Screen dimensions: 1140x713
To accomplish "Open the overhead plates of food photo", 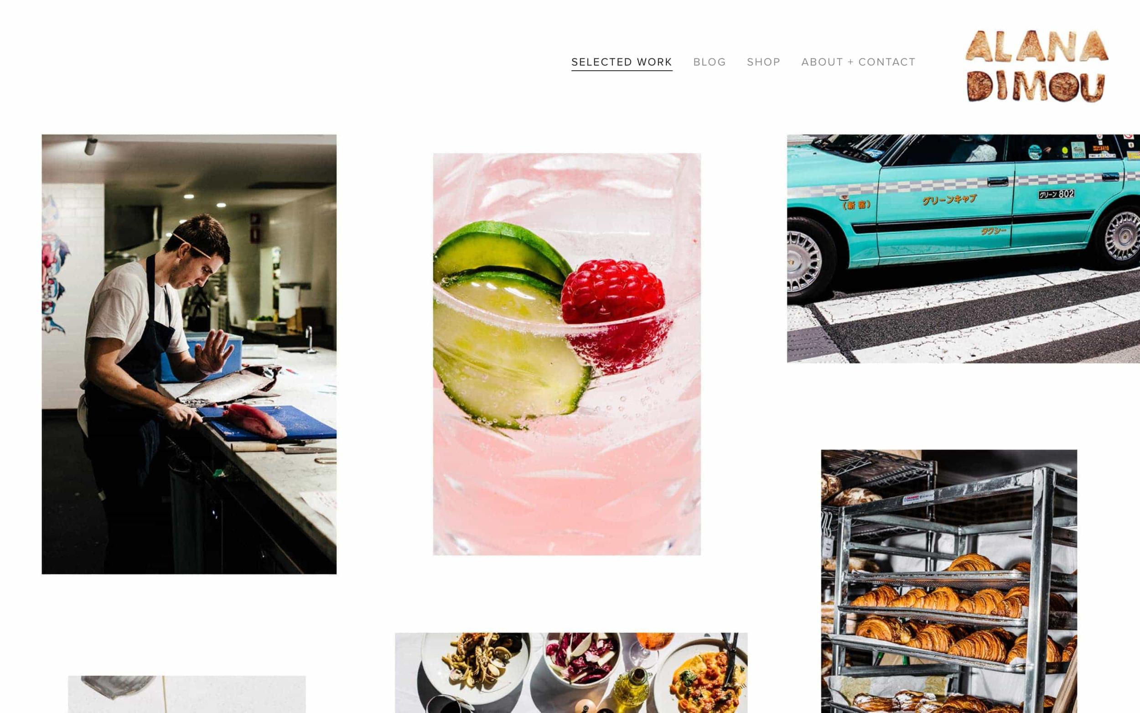I will click(571, 673).
